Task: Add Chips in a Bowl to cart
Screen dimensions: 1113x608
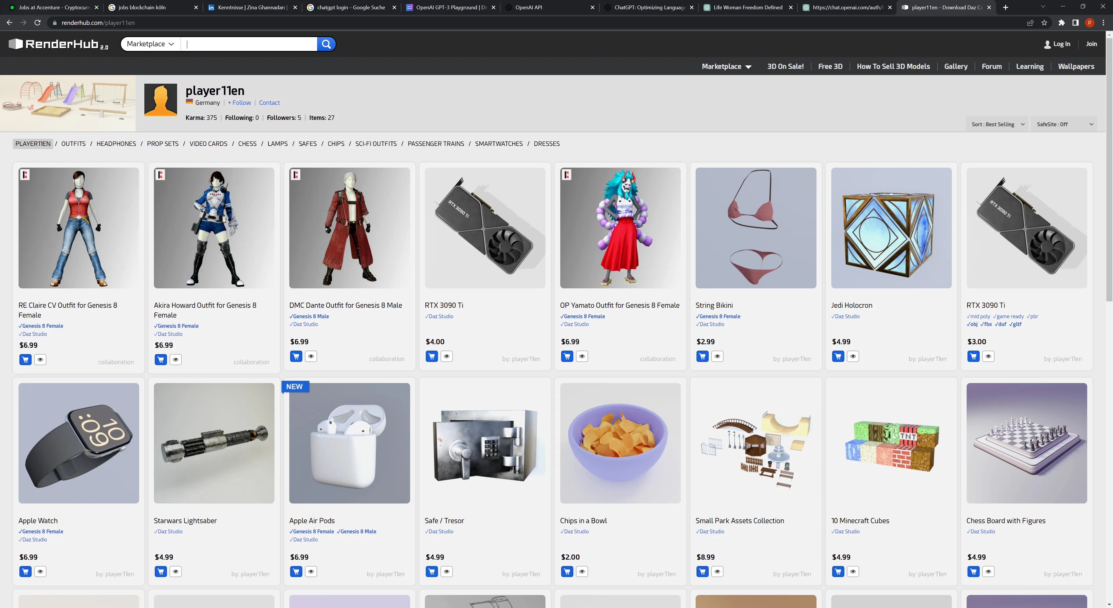Action: click(x=567, y=572)
